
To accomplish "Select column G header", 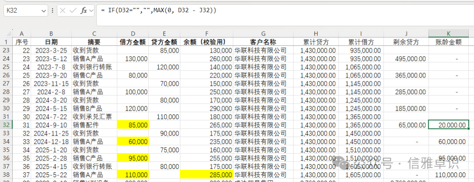I will (263, 33).
